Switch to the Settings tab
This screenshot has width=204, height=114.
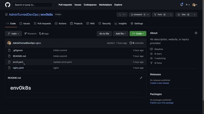(137, 23)
